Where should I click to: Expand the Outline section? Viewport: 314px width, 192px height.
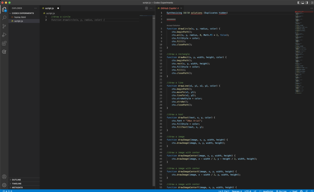(16, 180)
